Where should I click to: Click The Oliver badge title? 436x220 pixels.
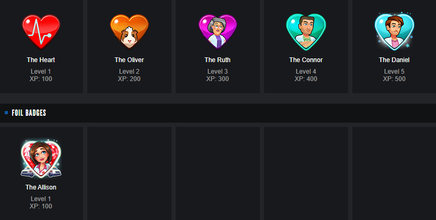click(129, 60)
